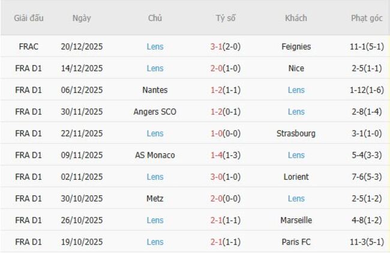Open the Nice team link
Image resolution: width=390 pixels, height=253 pixels.
point(296,68)
